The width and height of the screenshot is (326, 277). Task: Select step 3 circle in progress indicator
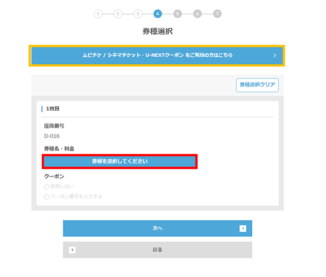tap(138, 14)
